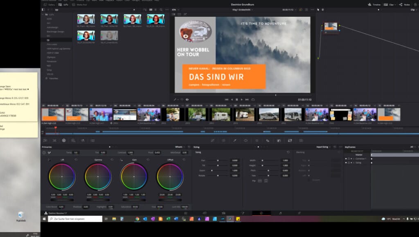
Task: Open the Keyframes All dropdown
Action: (x=413, y=147)
